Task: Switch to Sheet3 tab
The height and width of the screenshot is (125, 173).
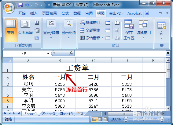Action: 66,113
